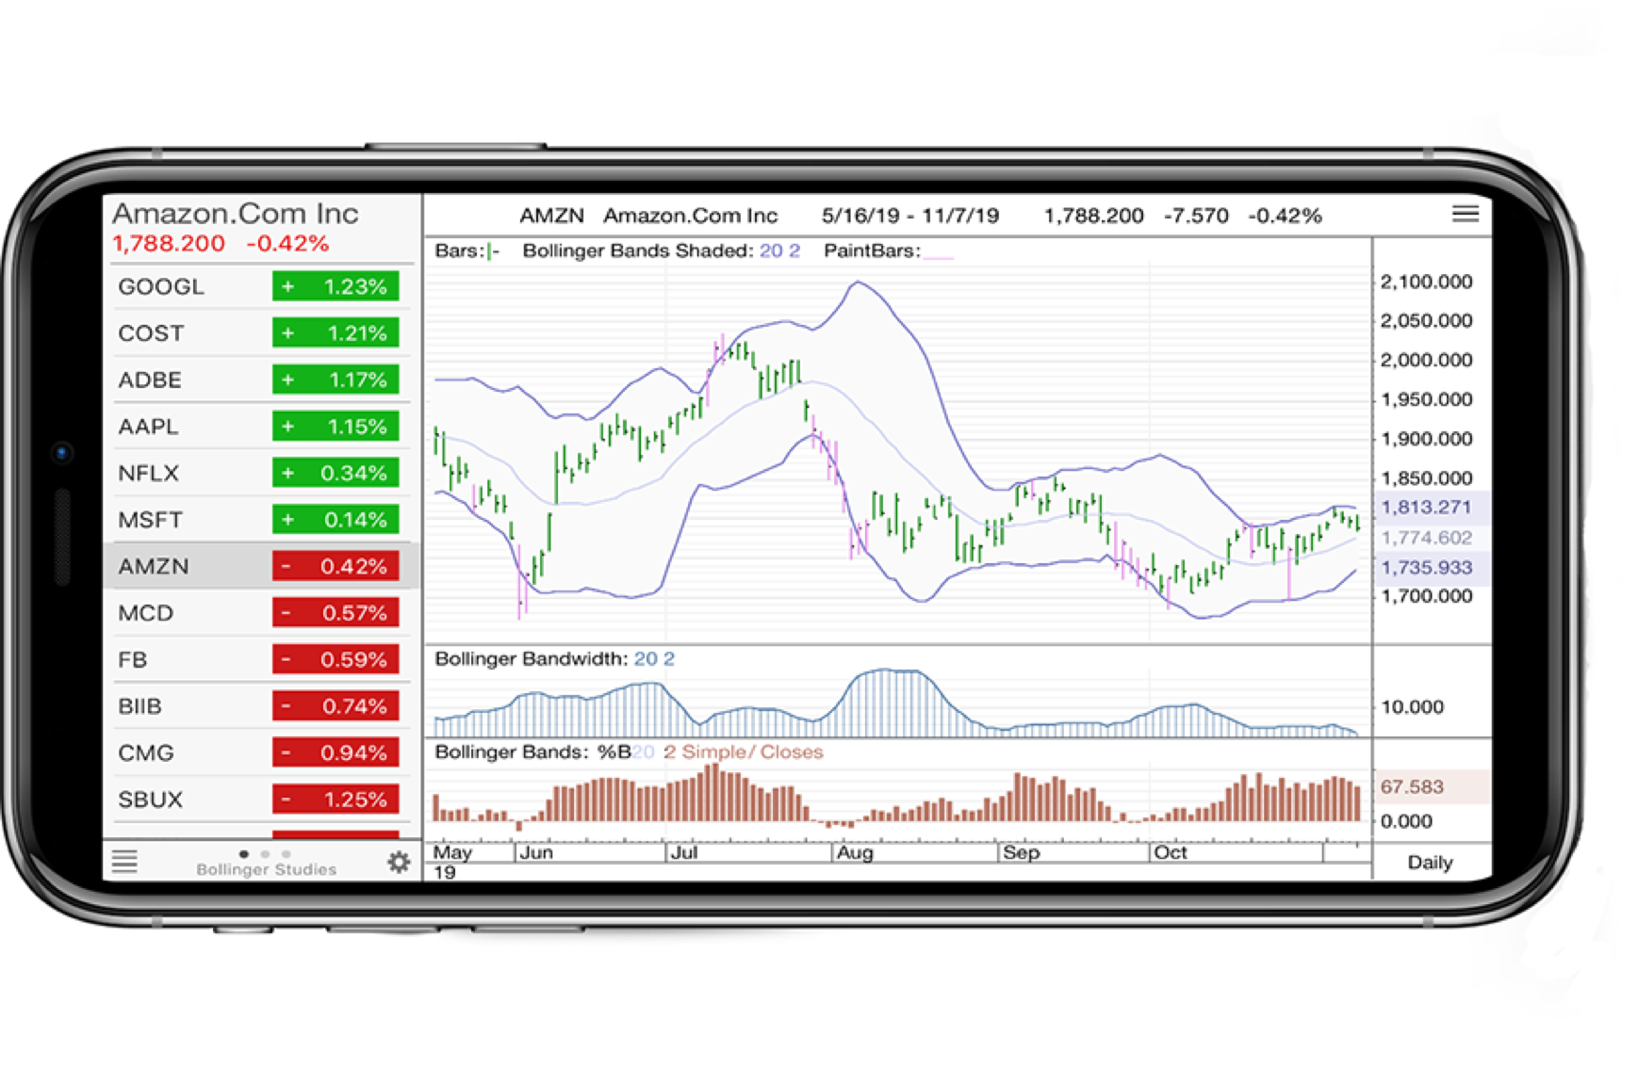
Task: Tap the AMZN -0.42% red badge
Action: (x=336, y=566)
